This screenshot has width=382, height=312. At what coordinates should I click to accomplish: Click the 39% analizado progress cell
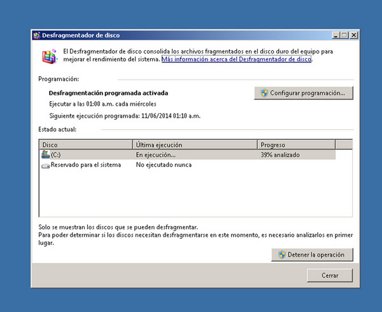pos(280,155)
